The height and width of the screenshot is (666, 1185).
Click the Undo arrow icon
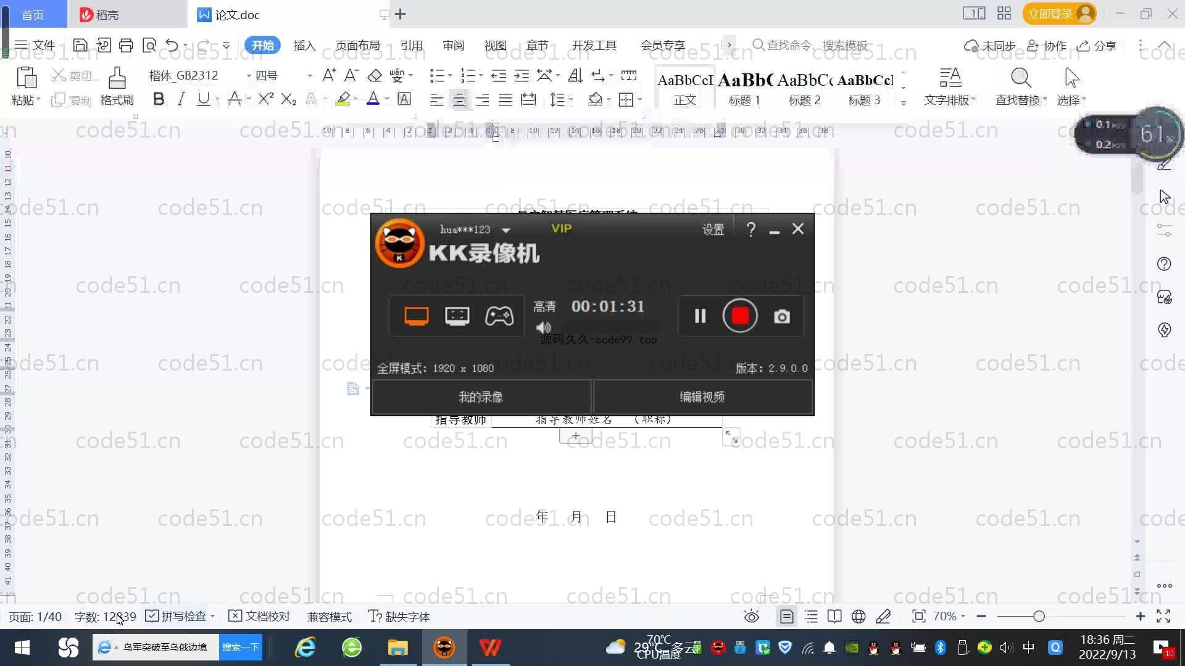[x=172, y=45]
